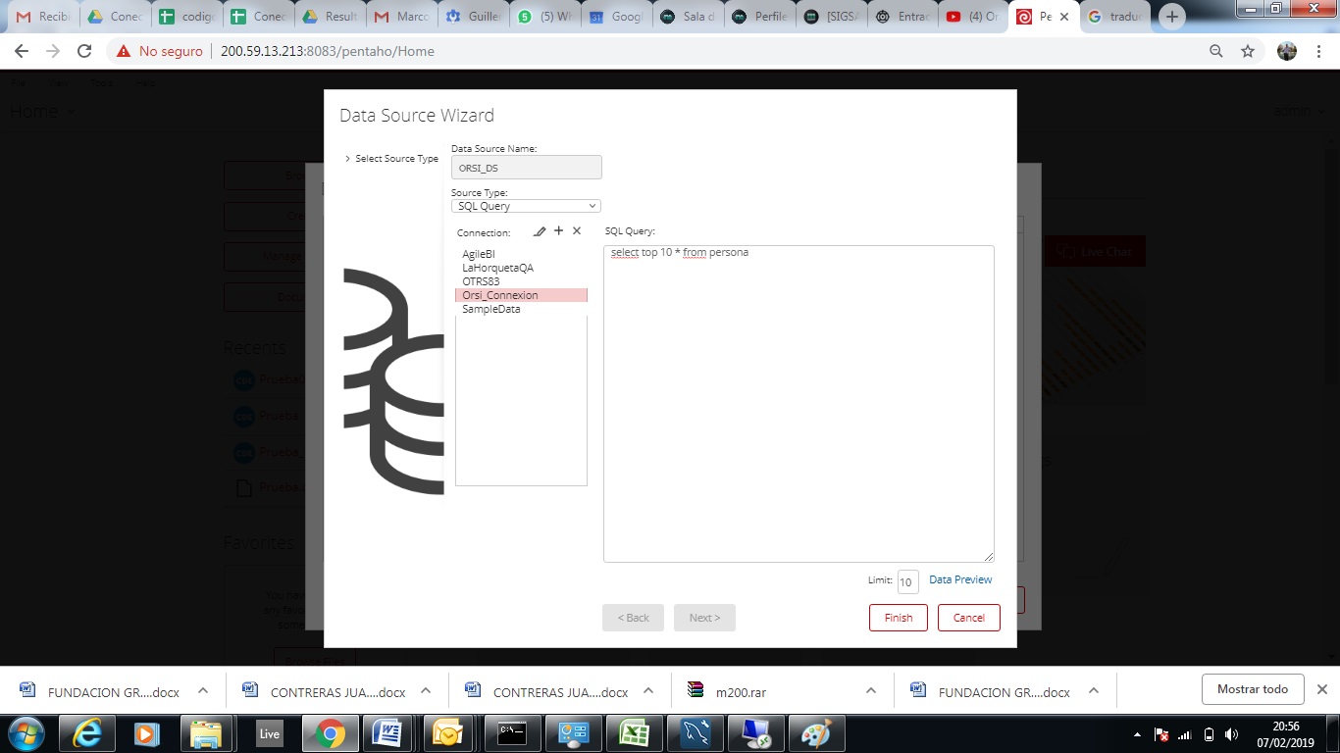Switch to the YouTube browser tab
Viewport: 1340px width, 753px height.
pos(972,17)
